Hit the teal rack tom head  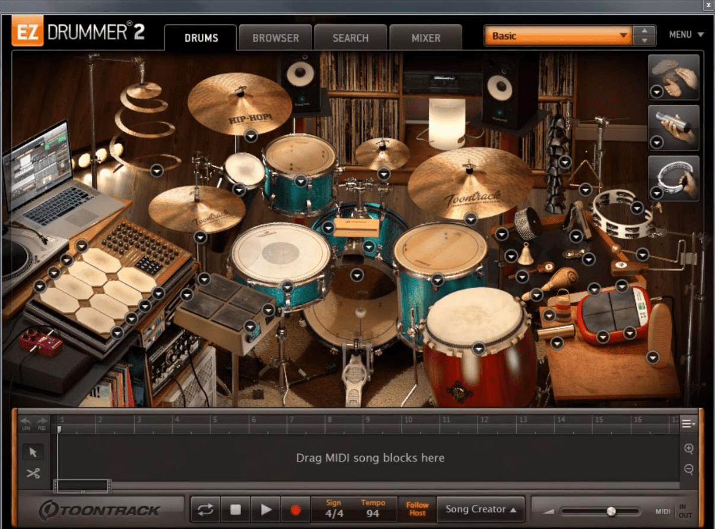point(300,154)
